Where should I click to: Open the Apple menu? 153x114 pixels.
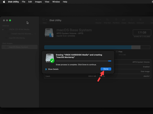click(x=4, y=2)
